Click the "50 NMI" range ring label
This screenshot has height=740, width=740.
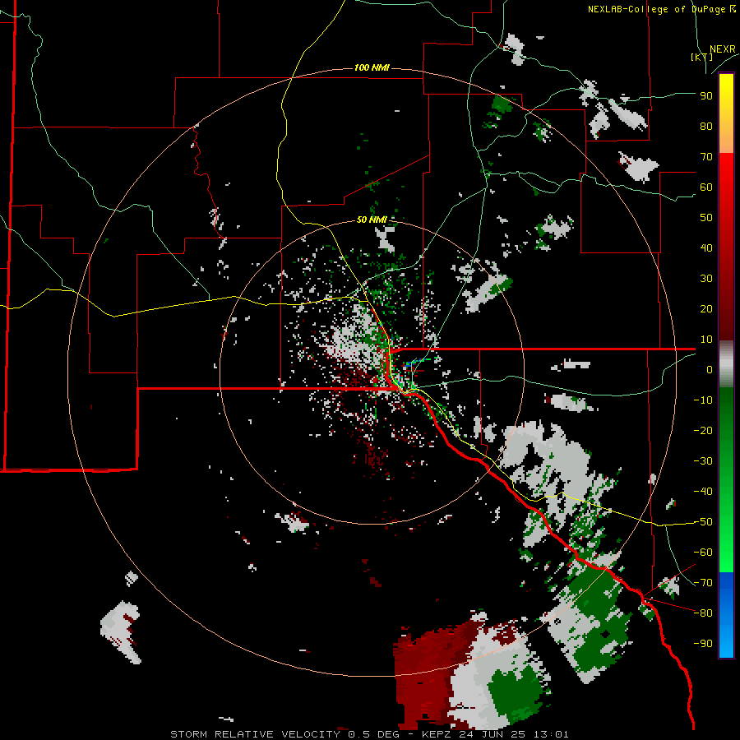pos(372,220)
